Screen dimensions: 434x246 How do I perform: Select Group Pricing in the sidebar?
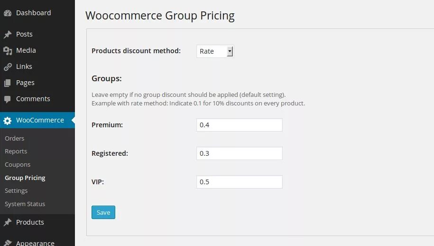click(x=25, y=178)
